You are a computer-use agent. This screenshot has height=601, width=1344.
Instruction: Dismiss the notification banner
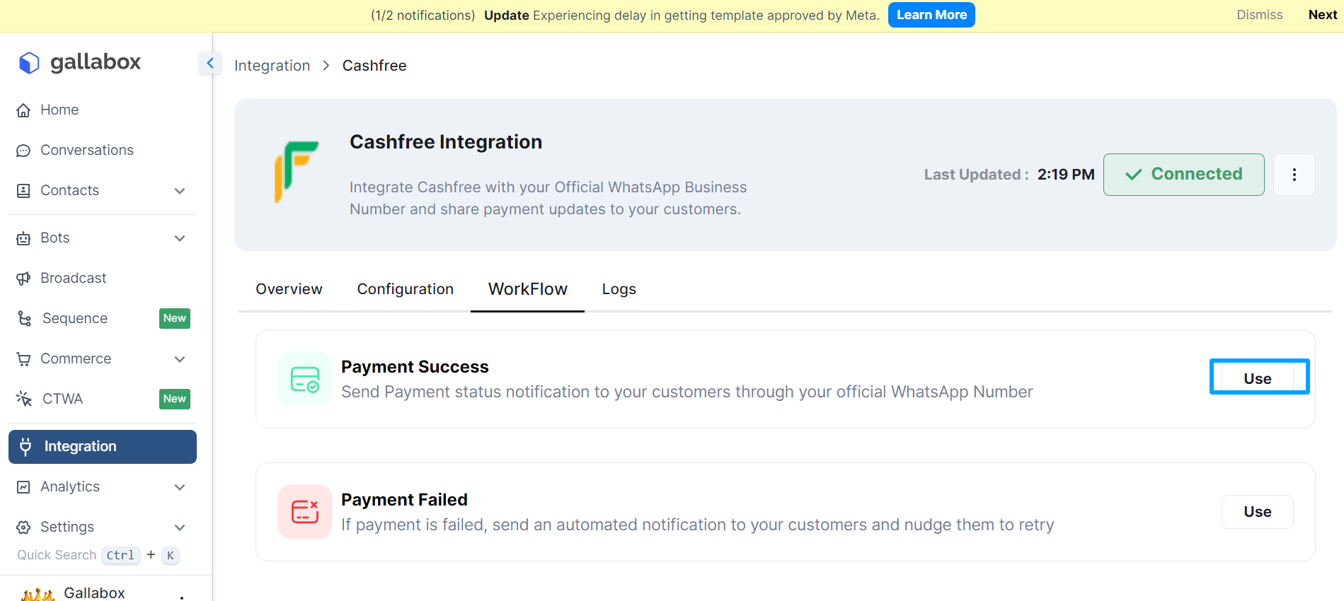coord(1259,15)
